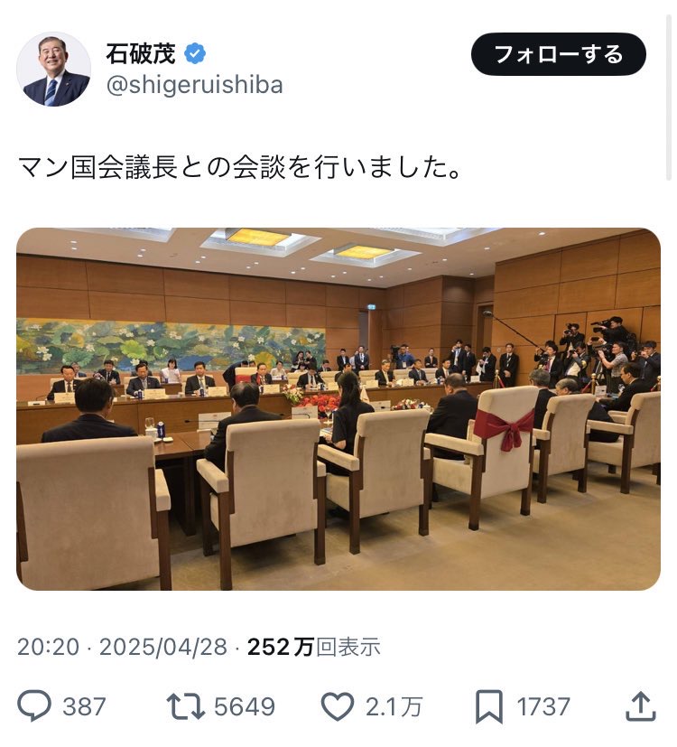The height and width of the screenshot is (747, 677).
Task: Tap the reply speech bubble icon
Action: click(x=34, y=705)
